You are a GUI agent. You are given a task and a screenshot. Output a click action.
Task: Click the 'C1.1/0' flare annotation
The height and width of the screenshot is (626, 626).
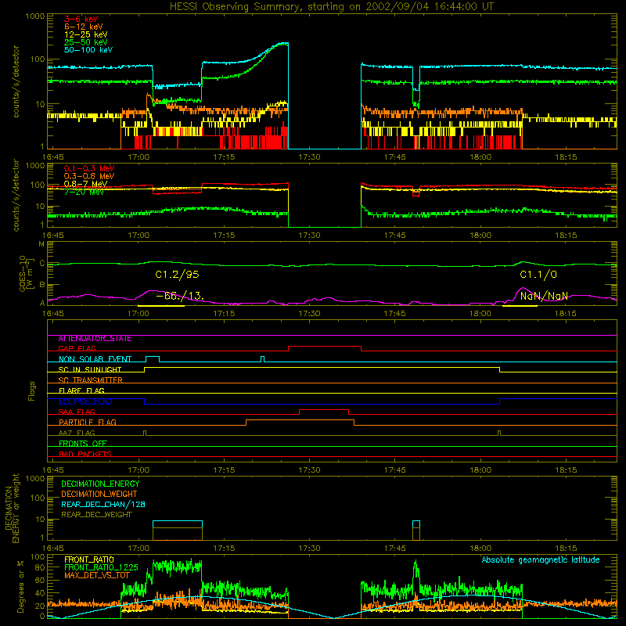tap(538, 275)
